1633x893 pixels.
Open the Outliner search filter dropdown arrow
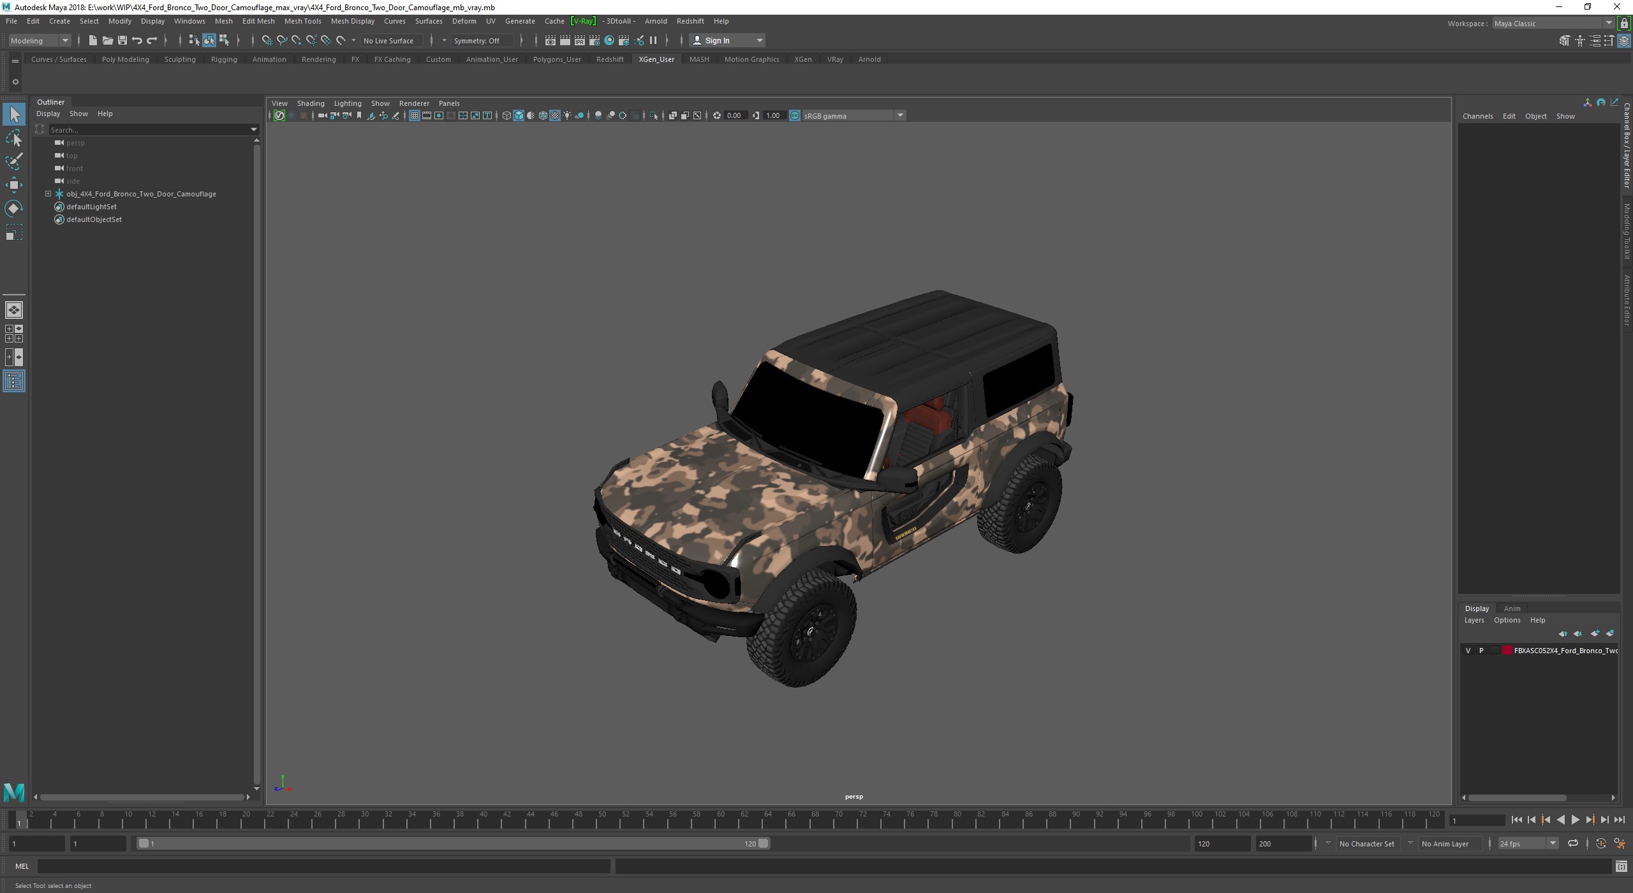coord(254,129)
